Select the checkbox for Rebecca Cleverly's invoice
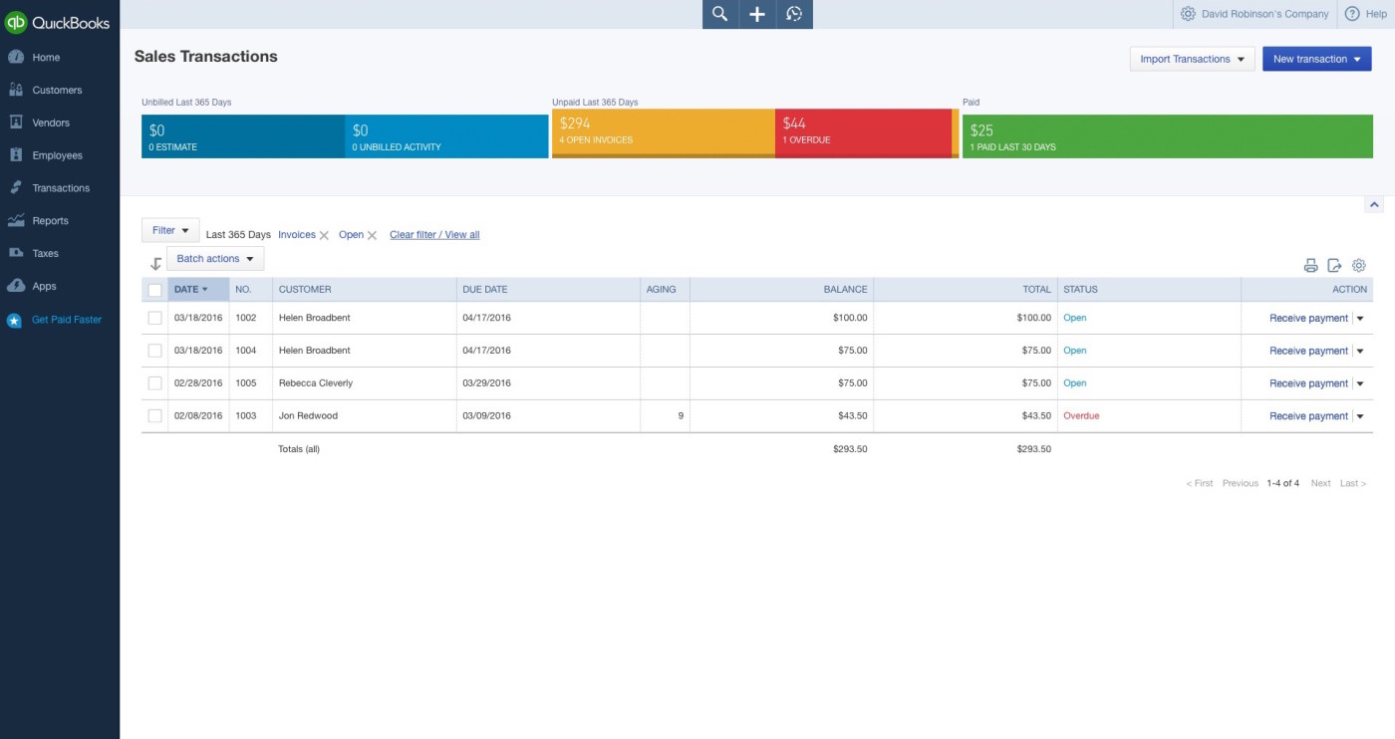 (154, 383)
